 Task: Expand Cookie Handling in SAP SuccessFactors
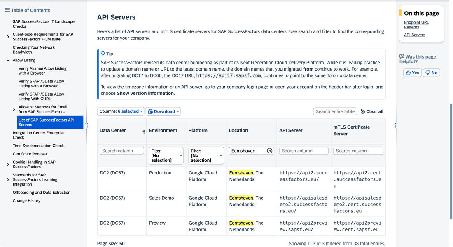click(8, 165)
